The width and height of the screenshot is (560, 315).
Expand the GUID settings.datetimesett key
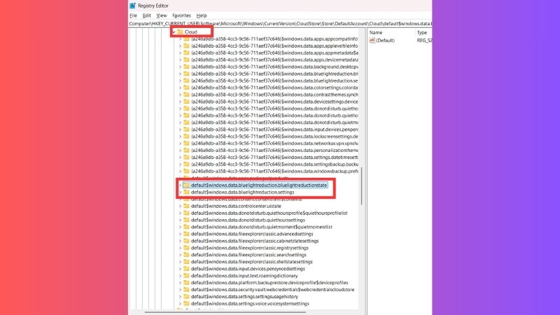[180, 157]
